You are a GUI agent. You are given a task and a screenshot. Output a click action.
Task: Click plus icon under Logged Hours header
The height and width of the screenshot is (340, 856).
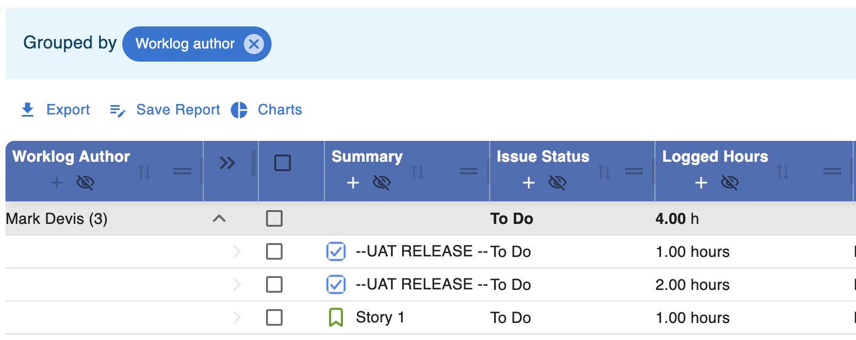coord(701,183)
